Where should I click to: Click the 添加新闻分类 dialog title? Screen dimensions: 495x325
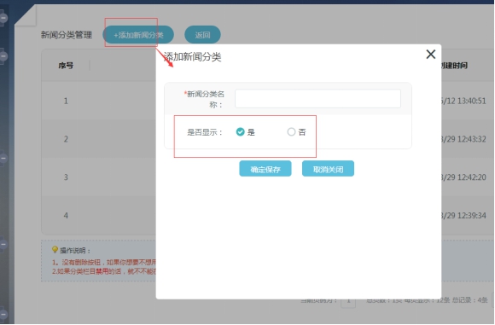pos(193,57)
